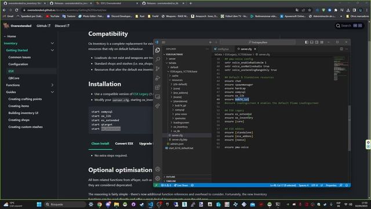The width and height of the screenshot is (371, 209).
Task: Collapse the [standalone] folder
Action: [x=180, y=102]
